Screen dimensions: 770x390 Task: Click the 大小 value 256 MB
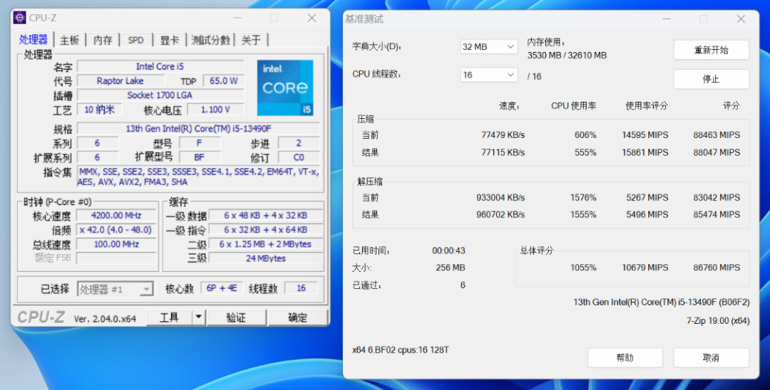(x=451, y=268)
